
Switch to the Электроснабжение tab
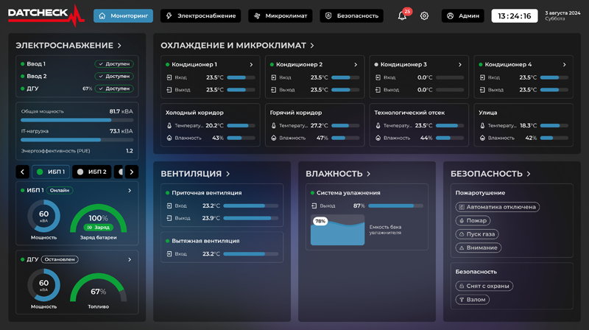200,15
